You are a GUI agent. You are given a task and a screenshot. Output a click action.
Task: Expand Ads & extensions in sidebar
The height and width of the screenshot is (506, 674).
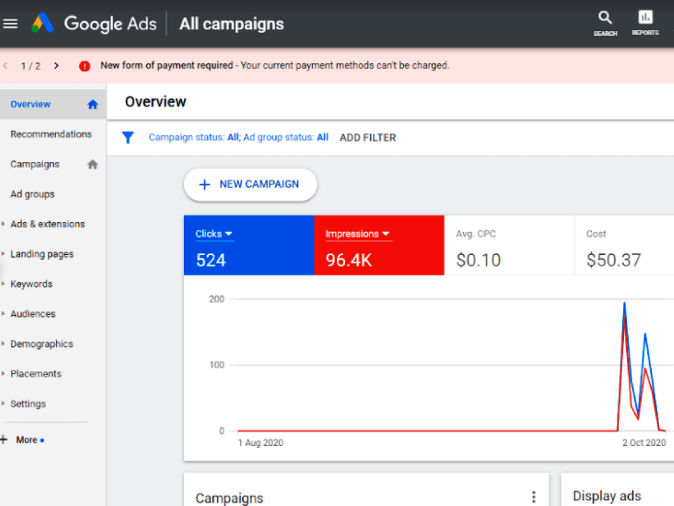[x=3, y=224]
